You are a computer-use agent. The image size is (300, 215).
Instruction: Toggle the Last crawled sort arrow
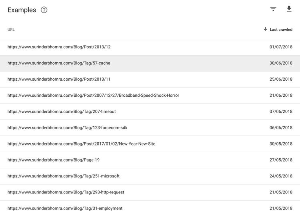pyautogui.click(x=265, y=29)
